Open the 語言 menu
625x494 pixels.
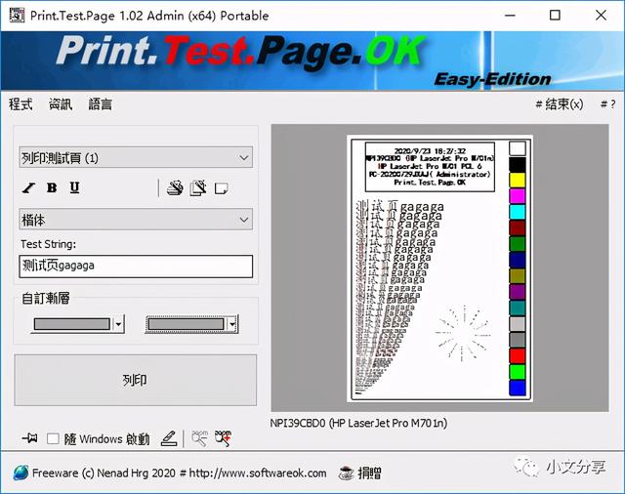click(100, 104)
